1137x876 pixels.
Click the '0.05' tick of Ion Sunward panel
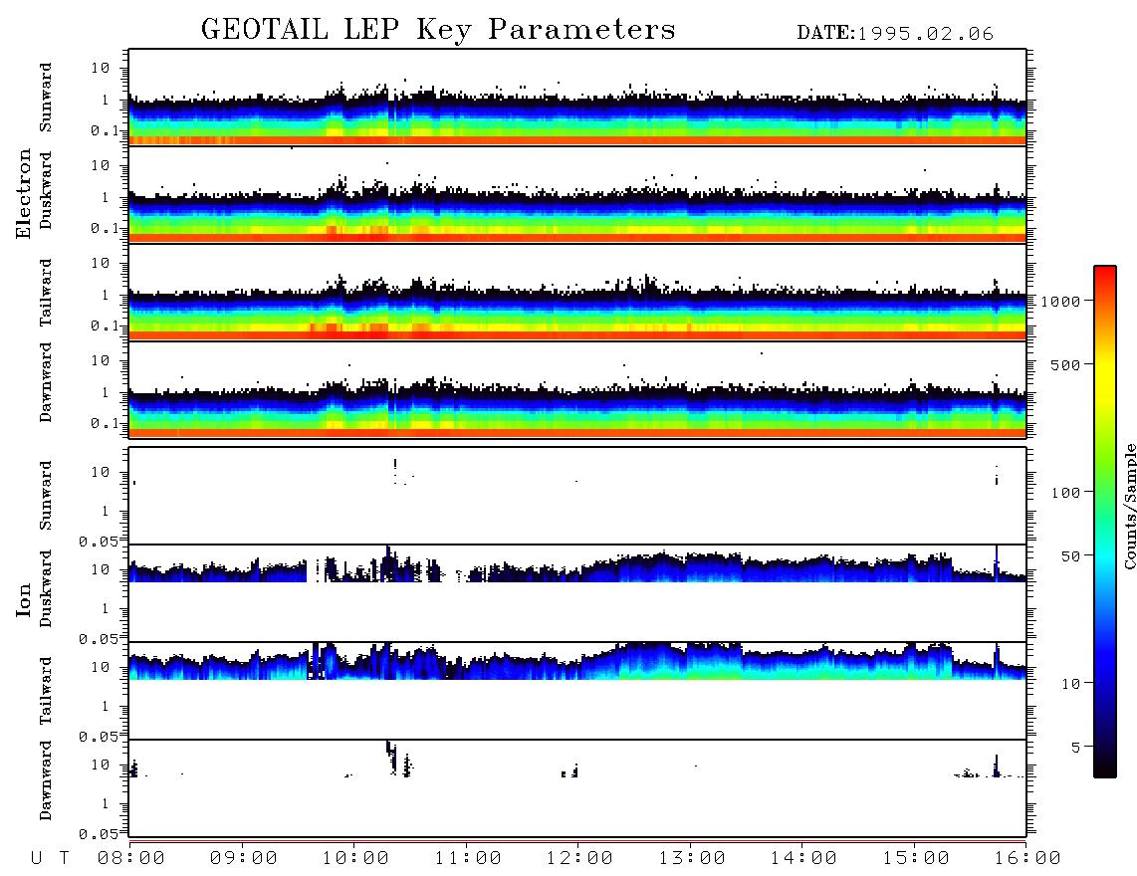pos(99,542)
